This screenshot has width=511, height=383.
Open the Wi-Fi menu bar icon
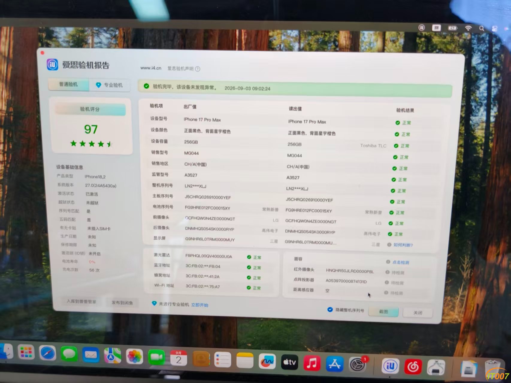468,28
